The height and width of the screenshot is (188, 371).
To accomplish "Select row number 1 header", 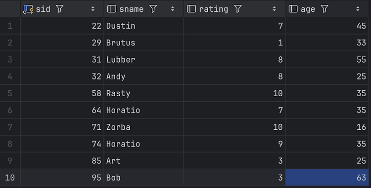I will 10,26.
